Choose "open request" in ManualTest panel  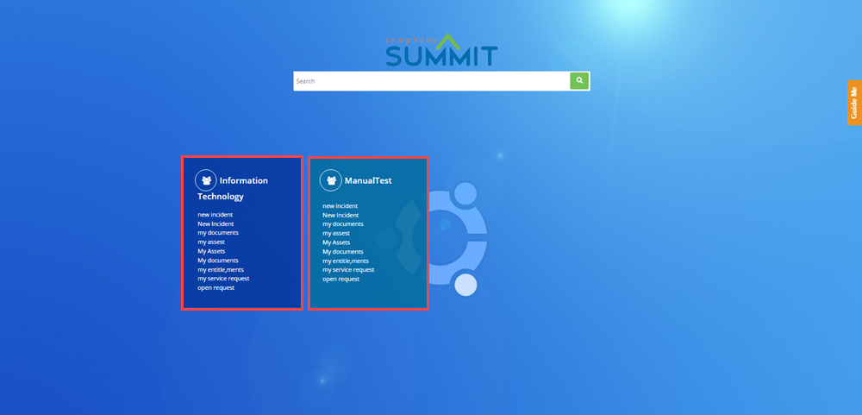coord(340,280)
